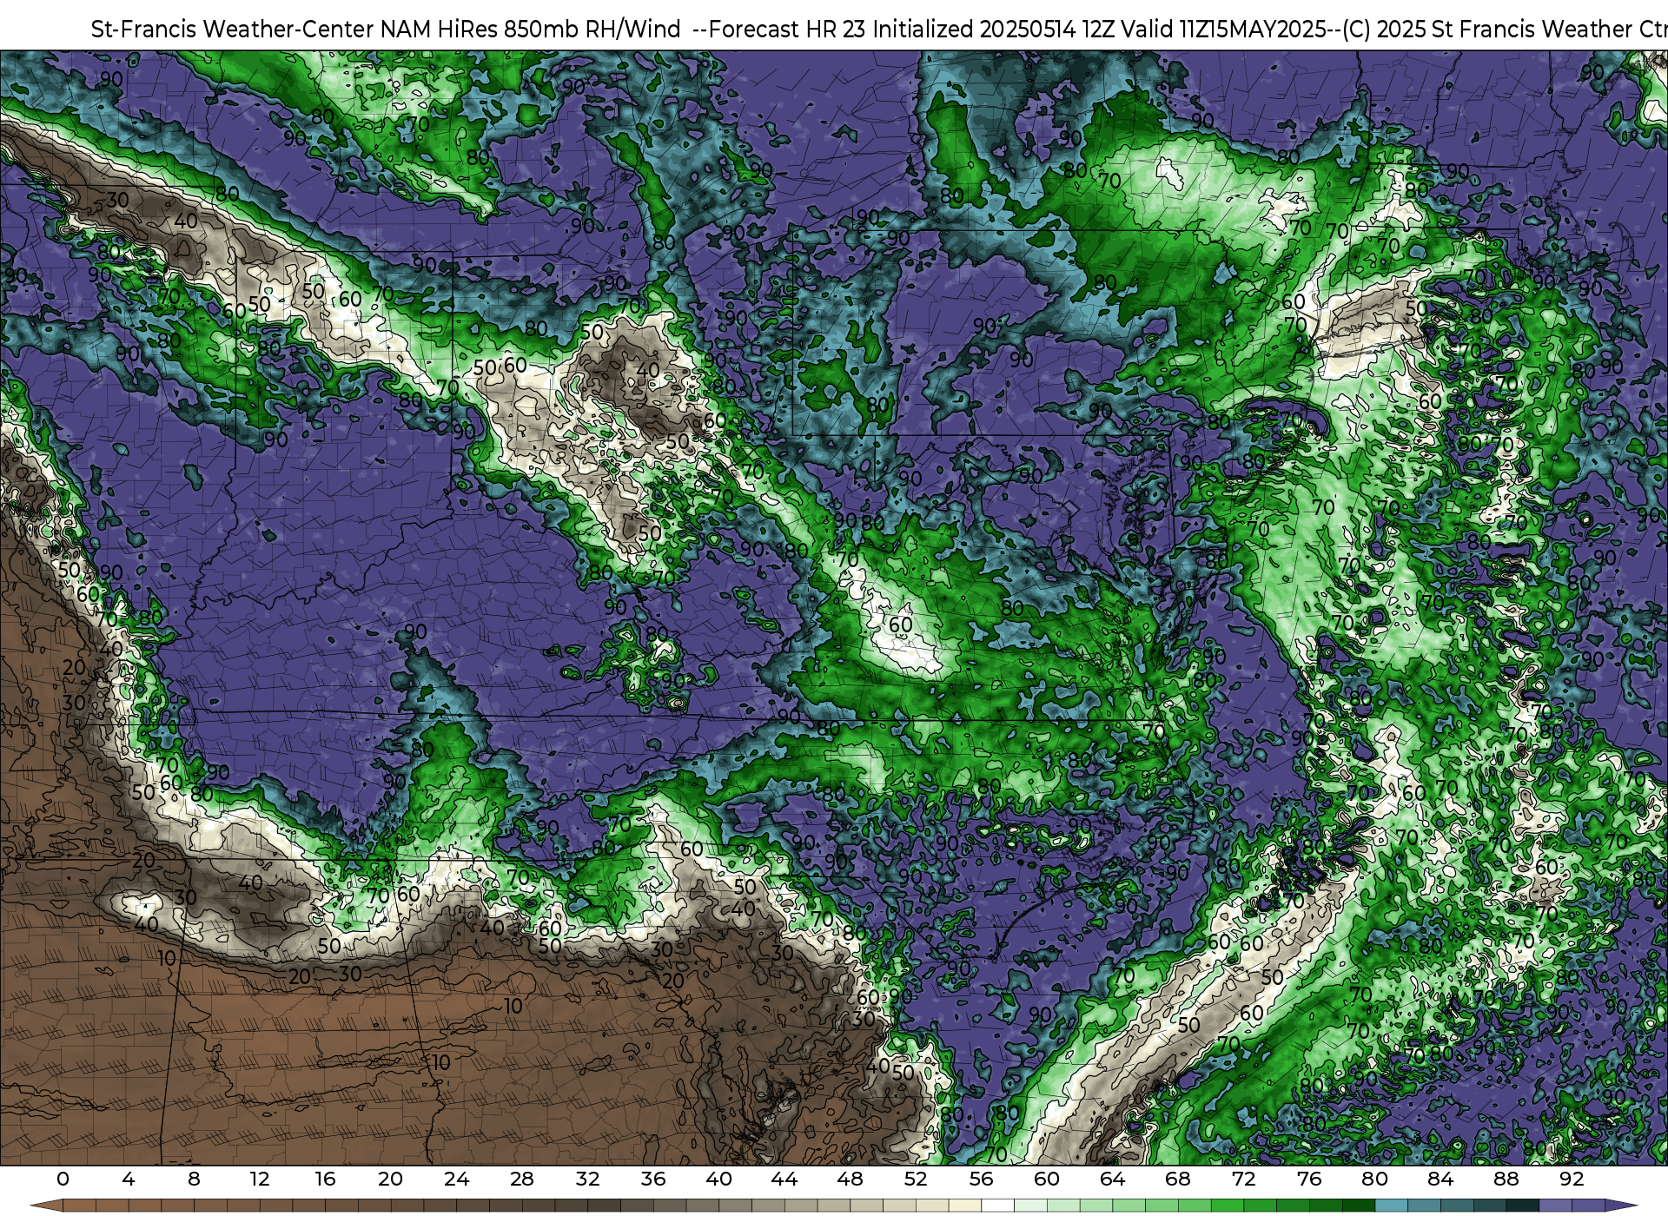Click the light blue colorbar swatch right of tick 80
This screenshot has height=1216, width=1668.
(1391, 1206)
